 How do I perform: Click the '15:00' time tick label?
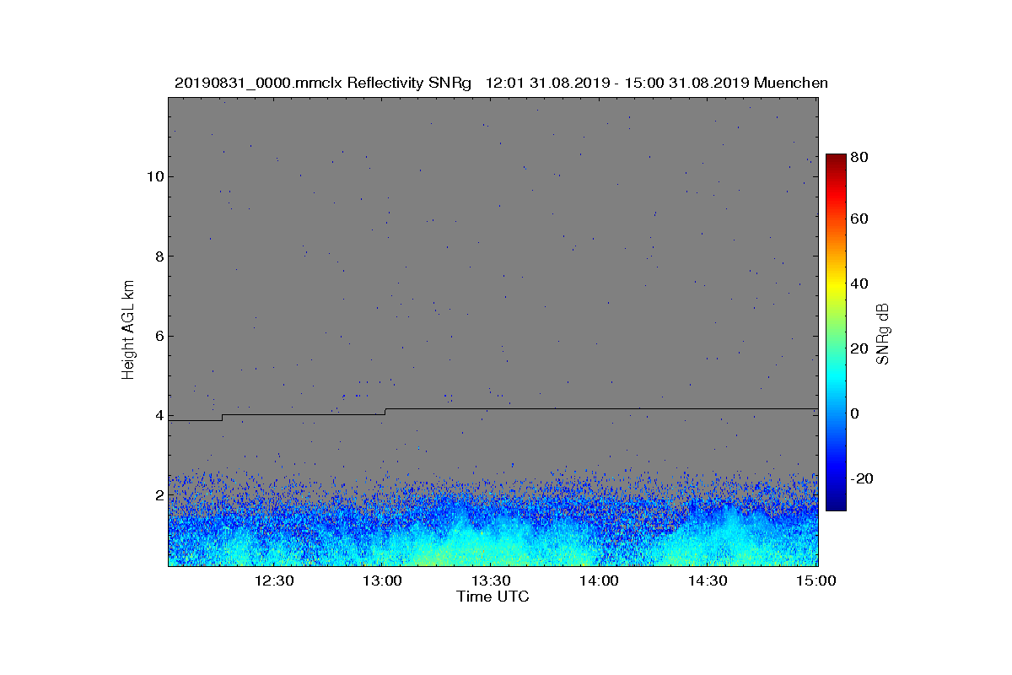coord(817,581)
